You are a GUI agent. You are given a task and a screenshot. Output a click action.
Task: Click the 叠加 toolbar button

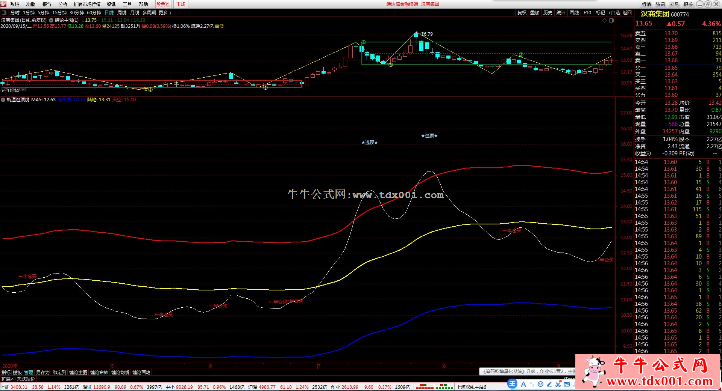click(x=535, y=13)
